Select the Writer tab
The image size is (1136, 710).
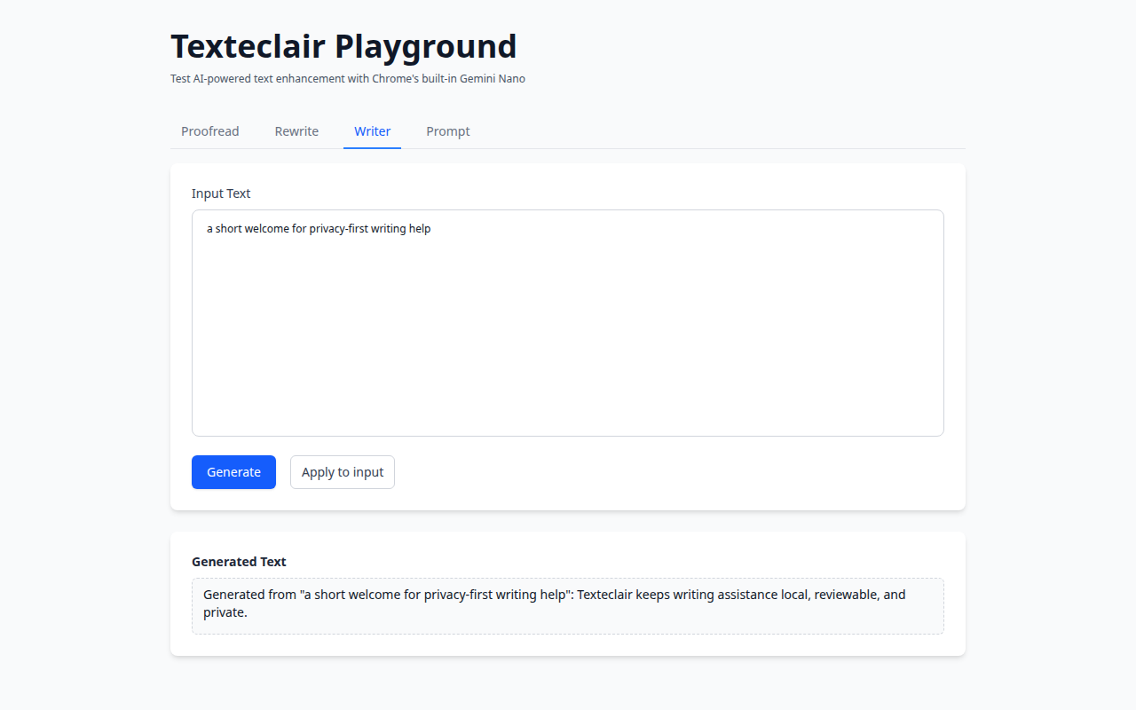pos(372,131)
